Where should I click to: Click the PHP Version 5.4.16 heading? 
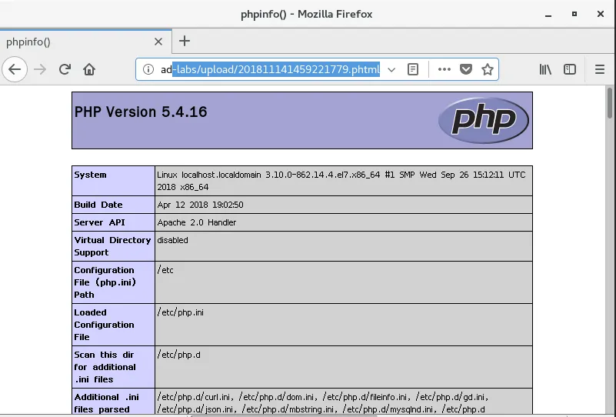[x=141, y=112]
